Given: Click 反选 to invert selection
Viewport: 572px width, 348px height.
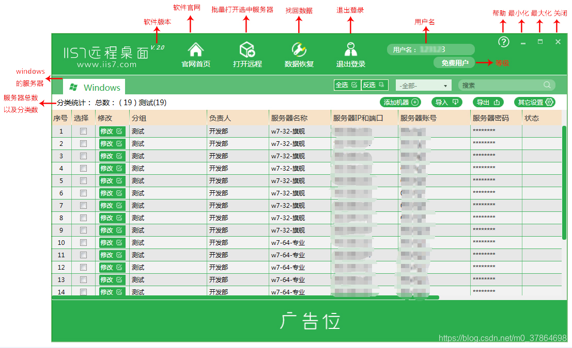Looking at the screenshot, I should pos(374,85).
